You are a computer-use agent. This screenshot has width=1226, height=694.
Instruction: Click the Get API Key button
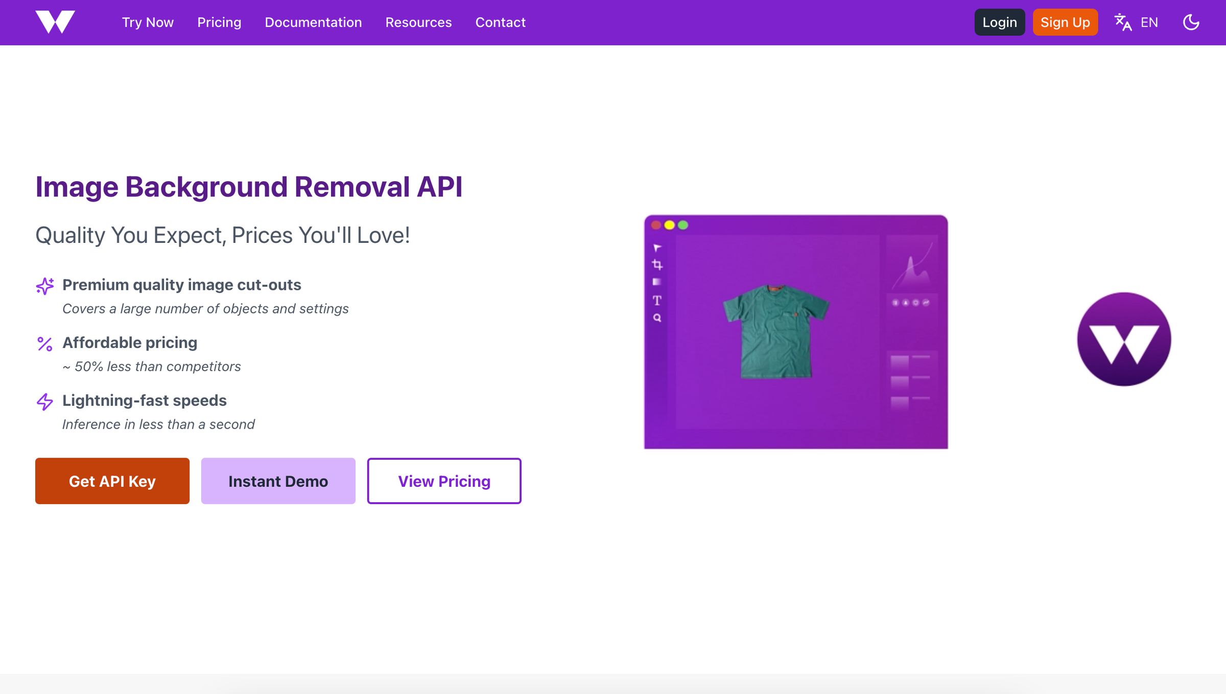pyautogui.click(x=112, y=480)
